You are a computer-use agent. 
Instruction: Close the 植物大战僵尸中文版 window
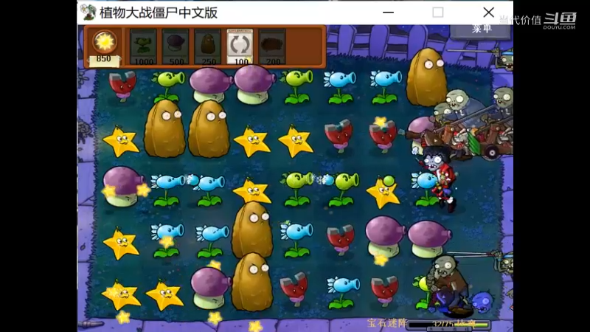[x=488, y=13]
